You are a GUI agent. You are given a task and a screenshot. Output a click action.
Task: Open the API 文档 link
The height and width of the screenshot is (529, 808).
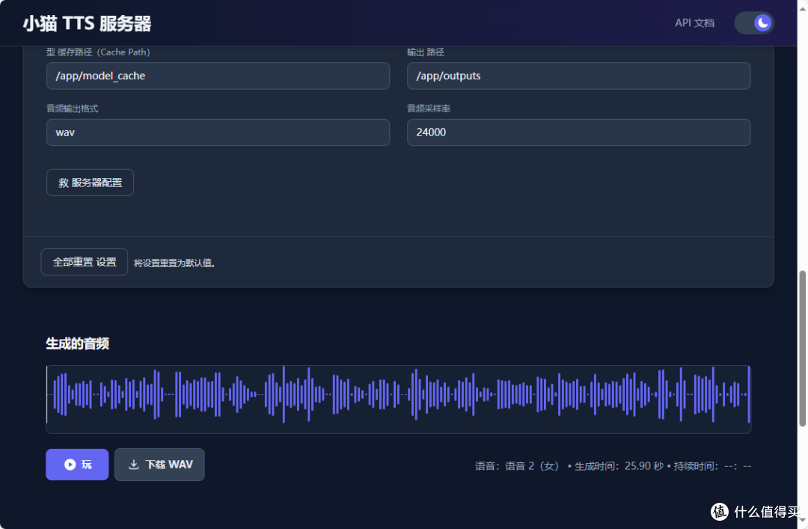point(694,22)
